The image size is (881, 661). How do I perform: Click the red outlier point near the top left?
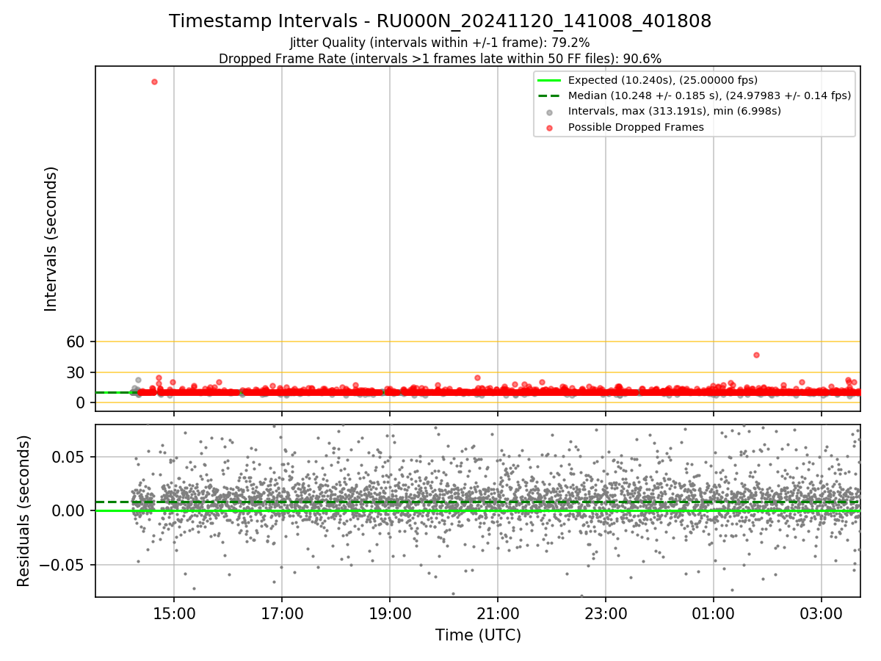coord(154,82)
